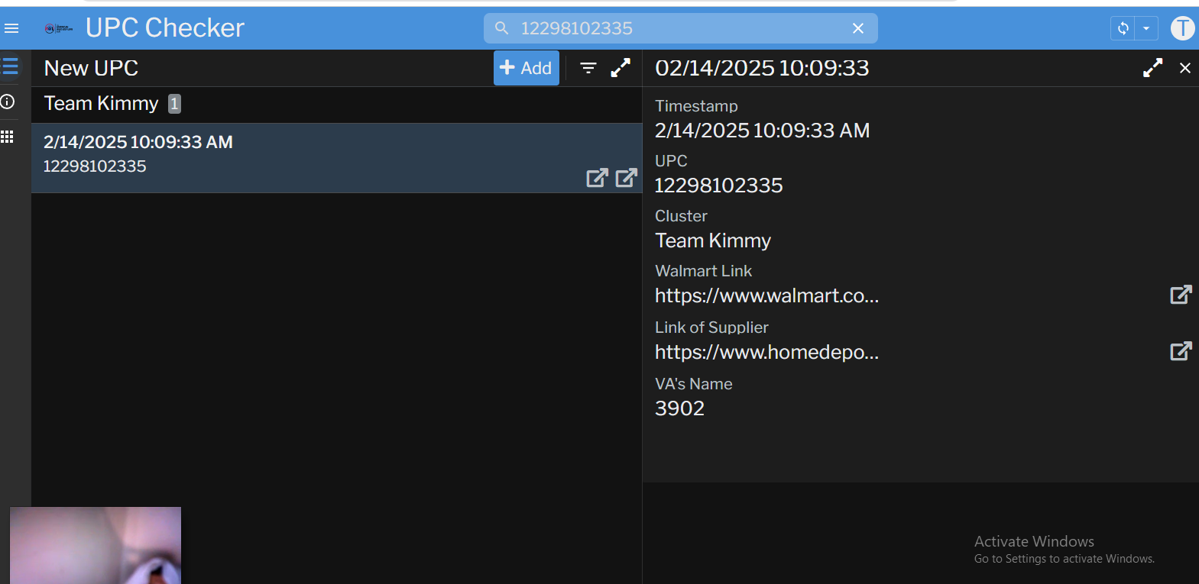Open the info sidebar icon

(8, 102)
